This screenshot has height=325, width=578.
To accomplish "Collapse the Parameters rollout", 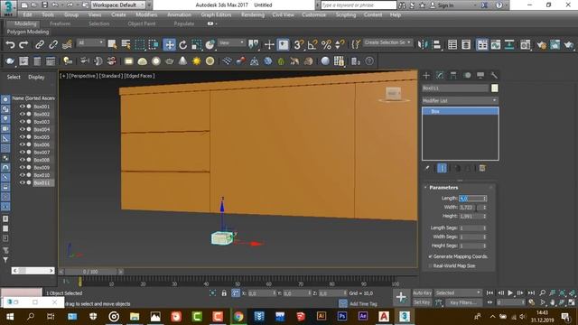I will 425,188.
